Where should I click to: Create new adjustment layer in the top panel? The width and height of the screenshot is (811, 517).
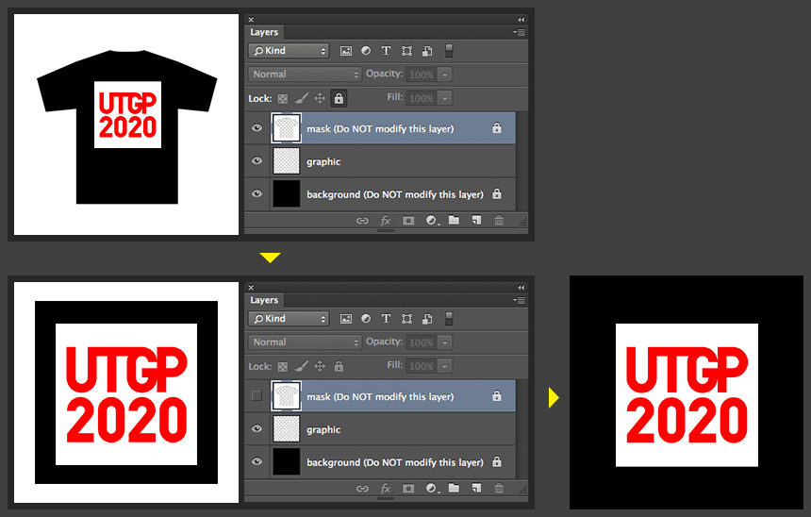pyautogui.click(x=431, y=221)
